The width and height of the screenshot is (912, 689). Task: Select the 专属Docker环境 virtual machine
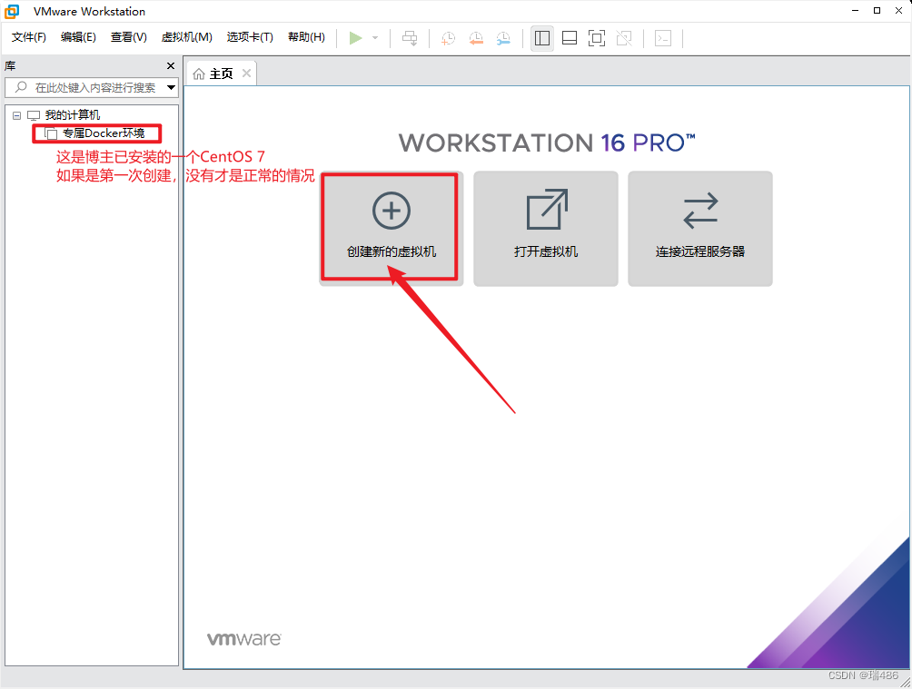103,133
